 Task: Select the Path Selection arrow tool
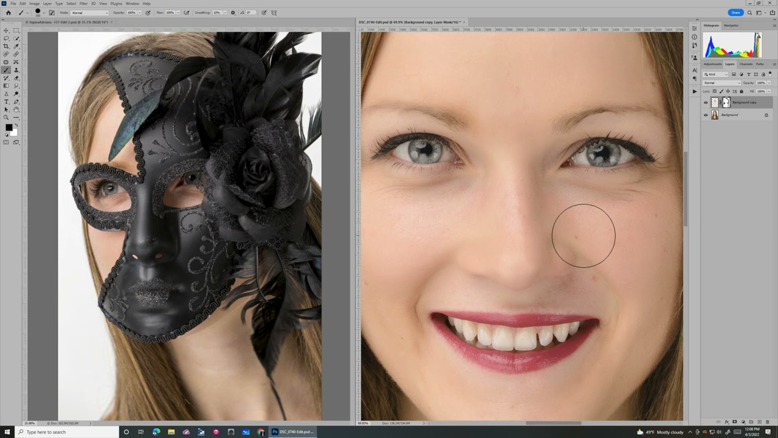point(6,109)
